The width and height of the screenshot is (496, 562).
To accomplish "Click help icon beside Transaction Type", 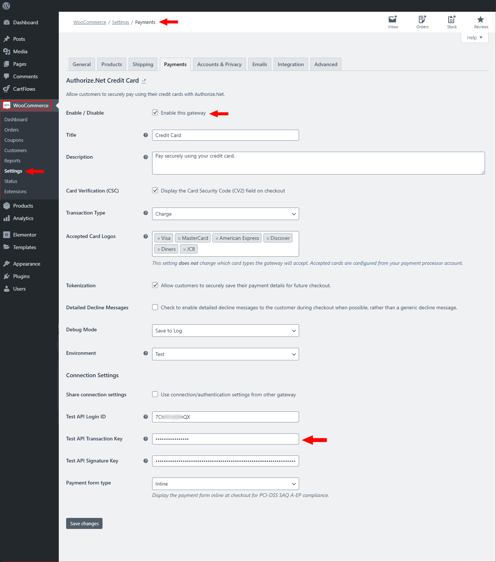I will pos(145,213).
